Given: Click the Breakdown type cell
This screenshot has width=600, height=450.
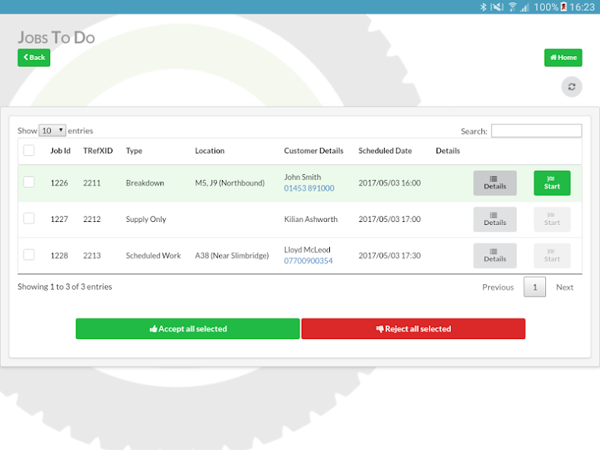Looking at the screenshot, I should 144,183.
